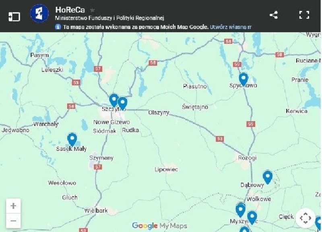The width and height of the screenshot is (322, 232).
Task: Open the map in fullscreen view
Action: click(x=304, y=15)
